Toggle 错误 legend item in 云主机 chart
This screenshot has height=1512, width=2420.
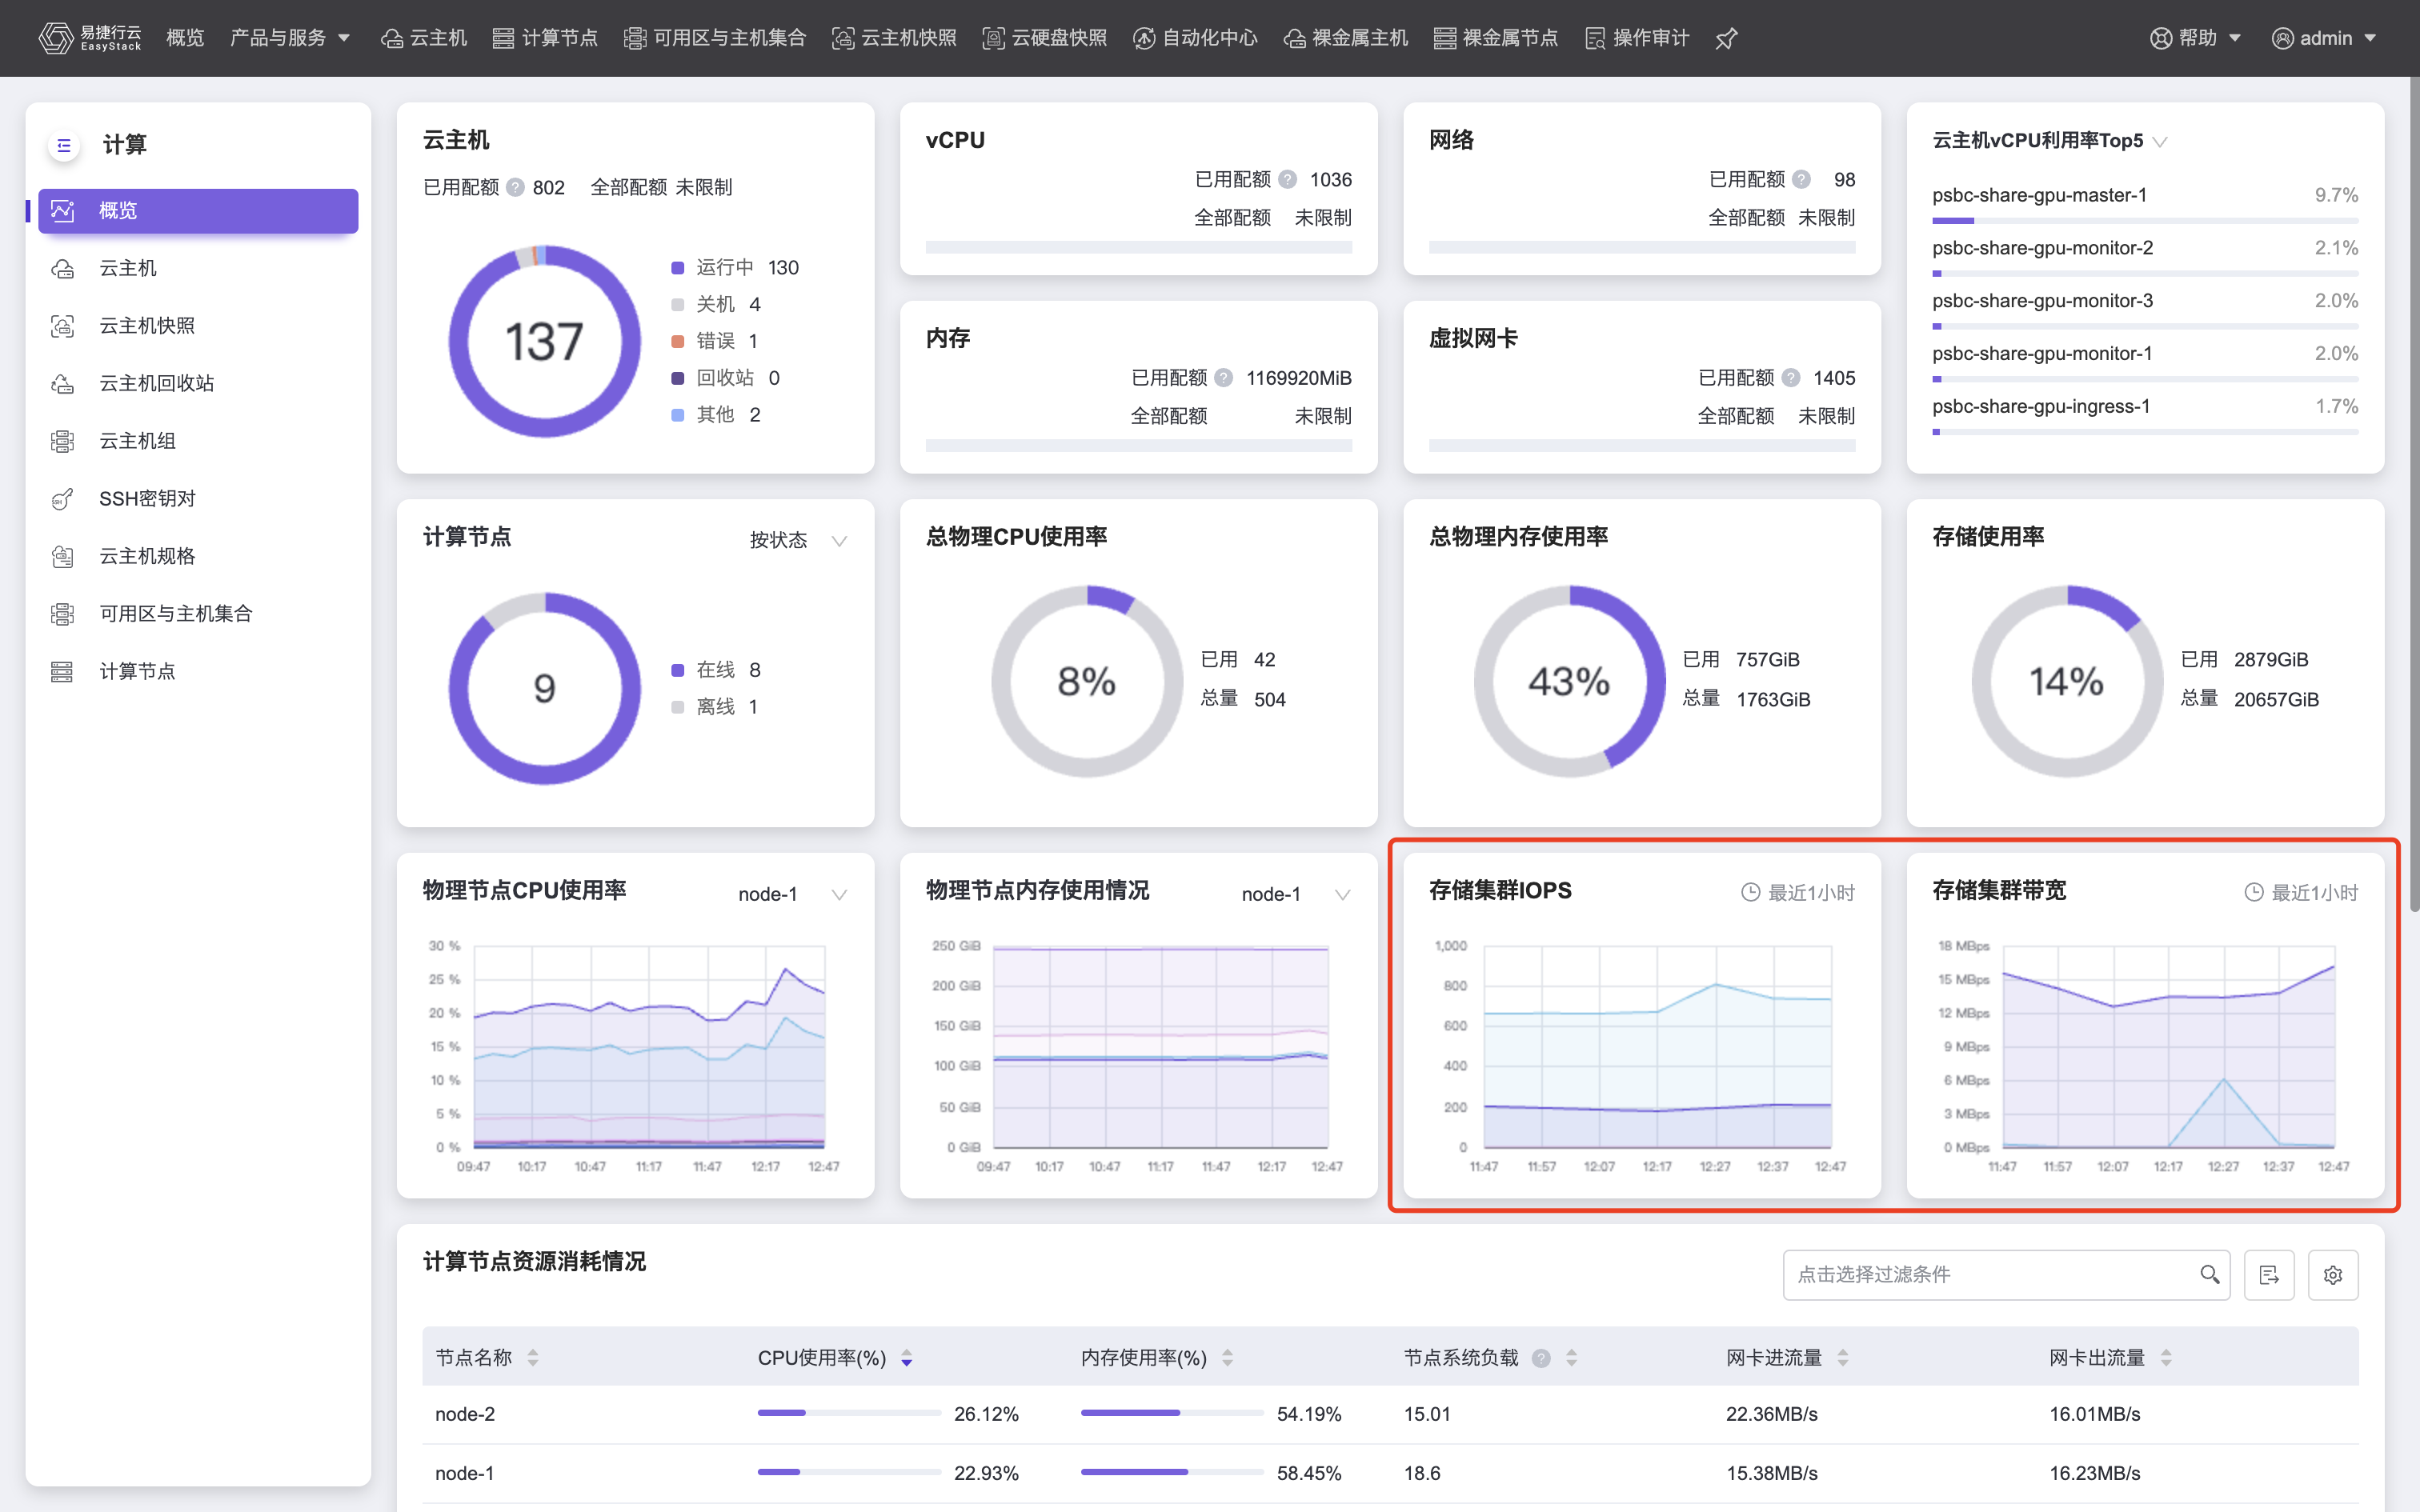click(715, 341)
